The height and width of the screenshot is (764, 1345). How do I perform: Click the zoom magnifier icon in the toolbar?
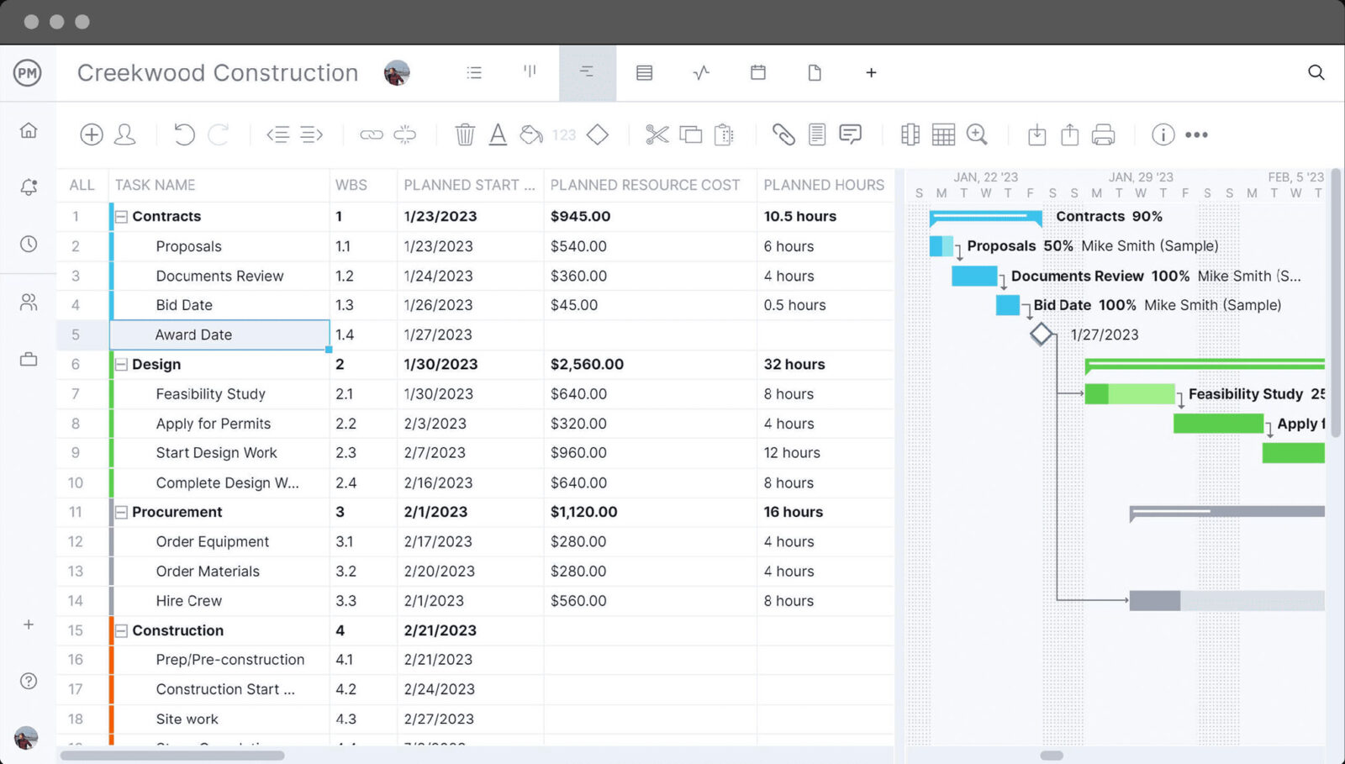click(x=977, y=134)
